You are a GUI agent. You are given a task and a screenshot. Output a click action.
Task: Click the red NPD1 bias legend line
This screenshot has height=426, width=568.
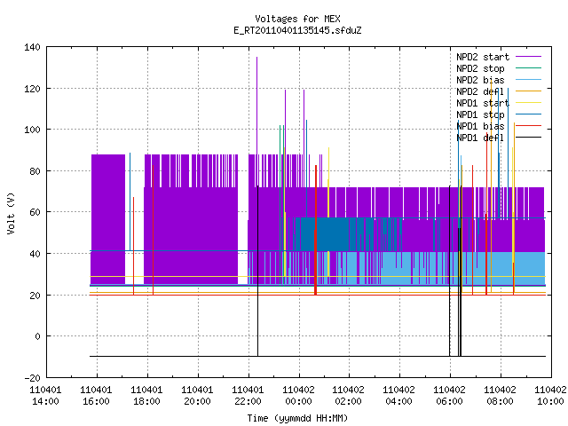[528, 126]
